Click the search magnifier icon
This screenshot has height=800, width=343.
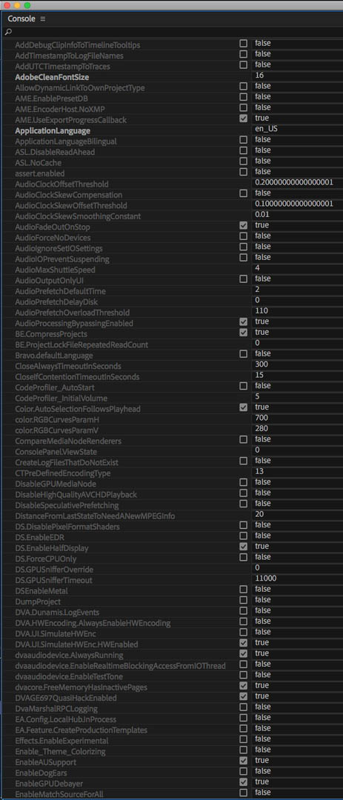coord(8,32)
